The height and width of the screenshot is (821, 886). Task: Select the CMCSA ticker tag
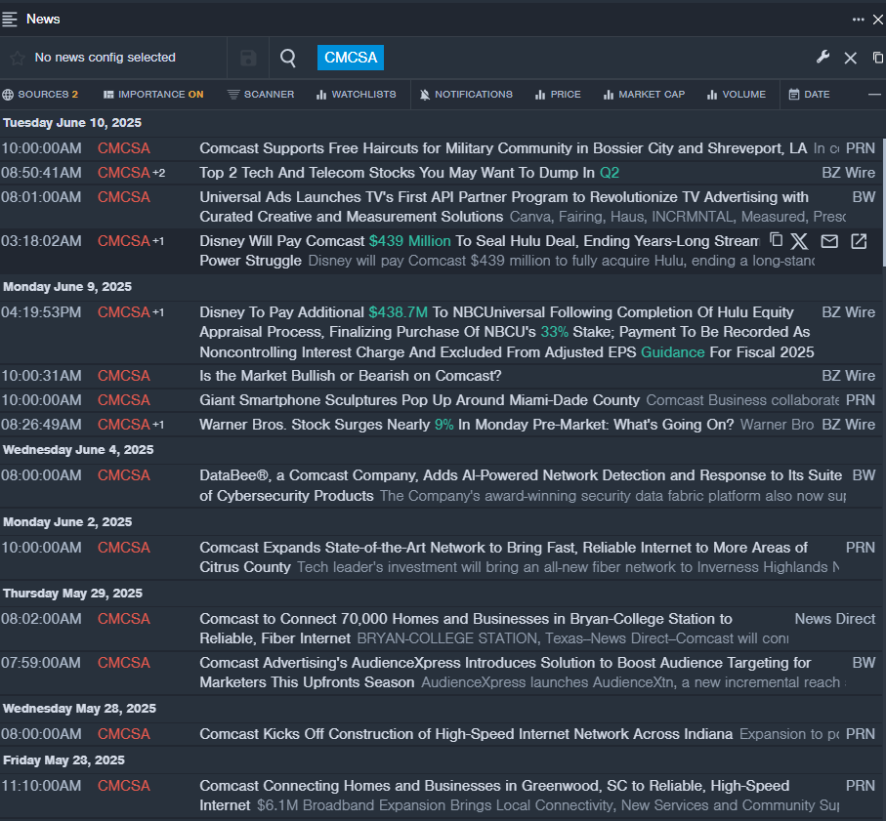pos(351,58)
